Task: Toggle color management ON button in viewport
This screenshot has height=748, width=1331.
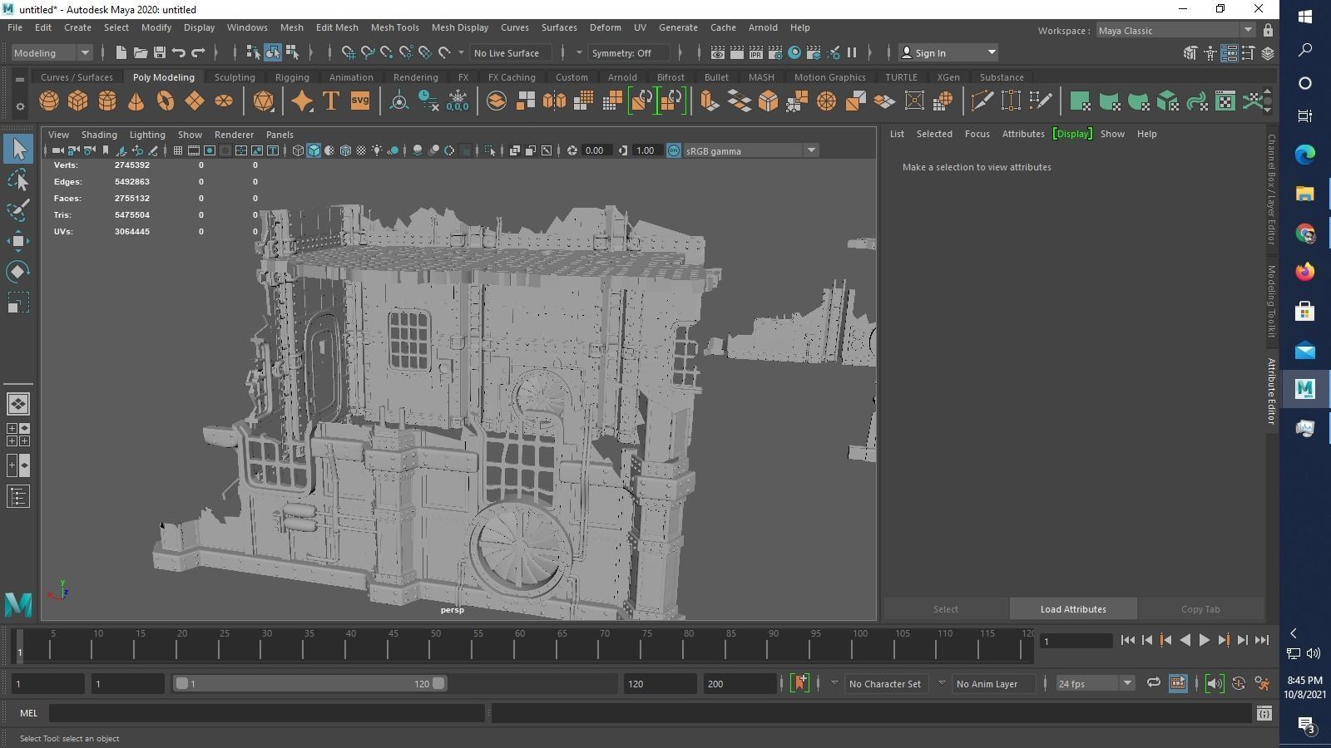Action: point(674,150)
